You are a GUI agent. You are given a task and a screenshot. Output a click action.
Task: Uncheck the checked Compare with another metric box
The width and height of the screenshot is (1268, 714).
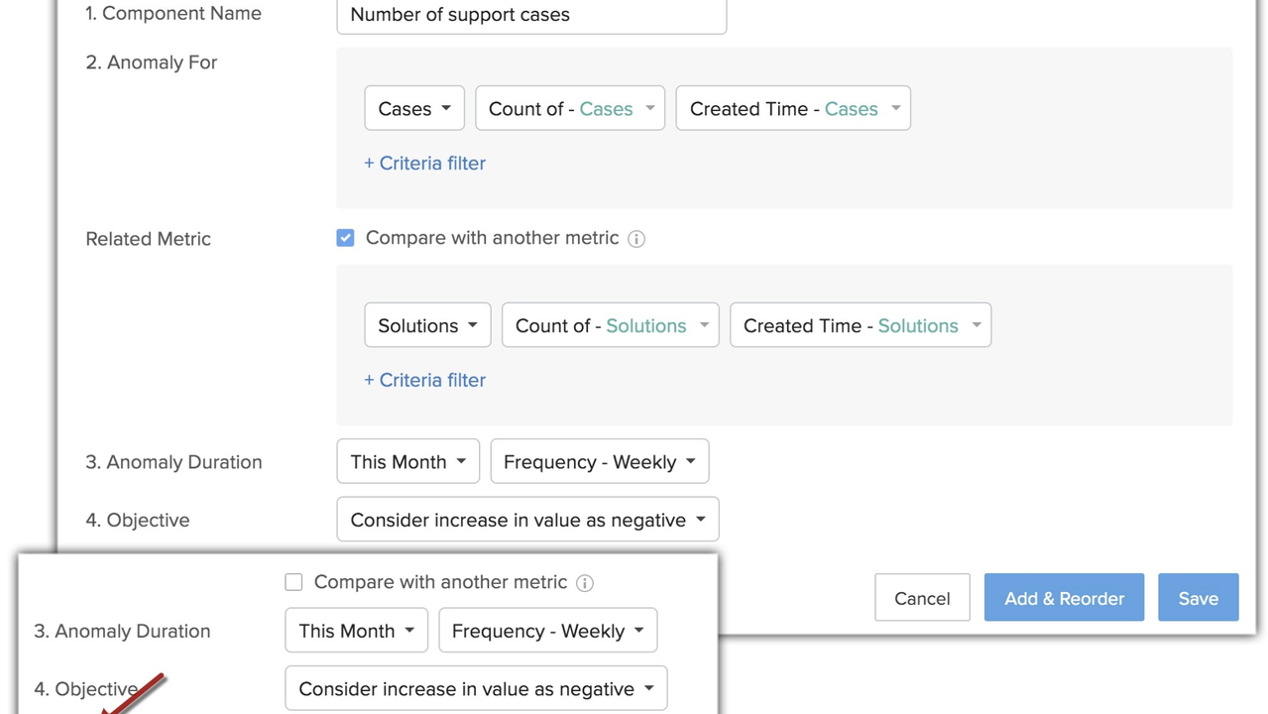pyautogui.click(x=345, y=238)
